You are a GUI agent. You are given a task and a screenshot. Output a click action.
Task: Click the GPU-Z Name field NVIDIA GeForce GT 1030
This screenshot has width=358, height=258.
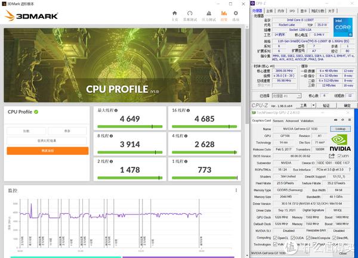tap(300, 129)
